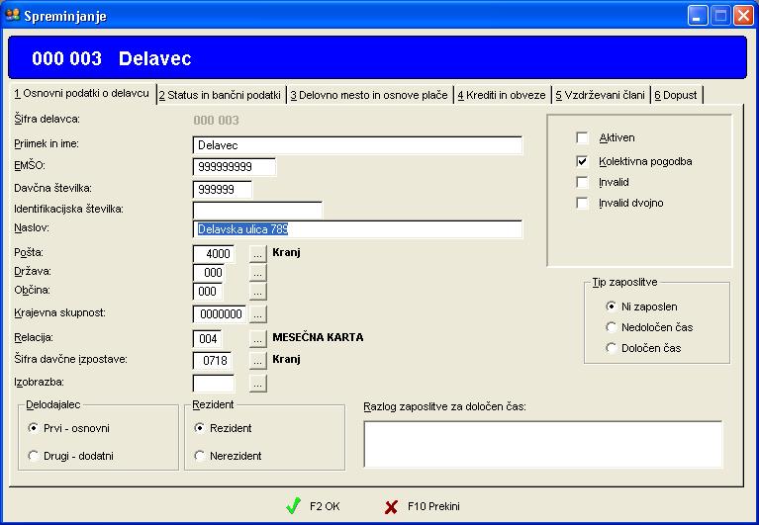
Task: Open the Šifra davčne izpostave lookup button
Action: tap(258, 360)
